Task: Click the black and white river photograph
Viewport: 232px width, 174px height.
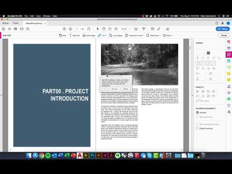Action: click(140, 64)
